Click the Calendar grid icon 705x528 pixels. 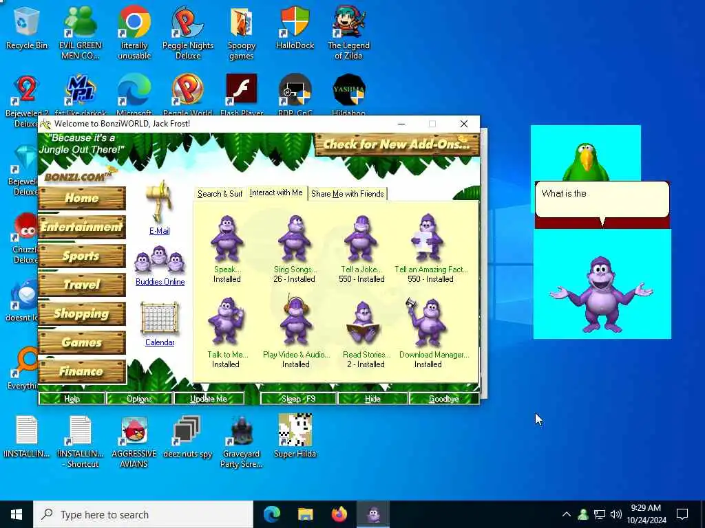(x=160, y=318)
